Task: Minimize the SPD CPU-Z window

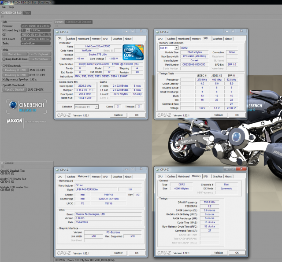Action: pyautogui.click(x=226, y=31)
